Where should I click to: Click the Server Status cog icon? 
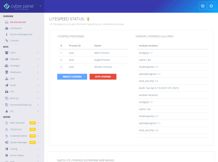pos(7,155)
